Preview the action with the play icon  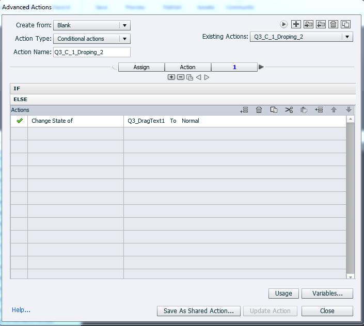pos(283,24)
